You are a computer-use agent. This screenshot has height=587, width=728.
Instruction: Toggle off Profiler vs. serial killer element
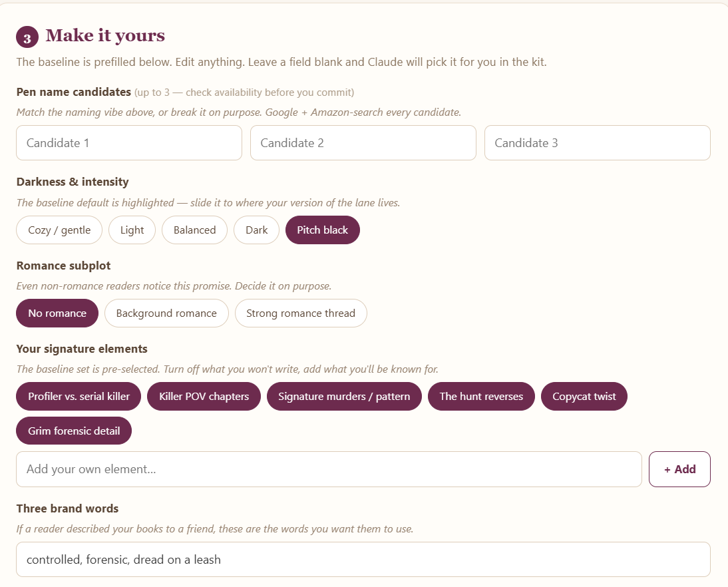79,396
